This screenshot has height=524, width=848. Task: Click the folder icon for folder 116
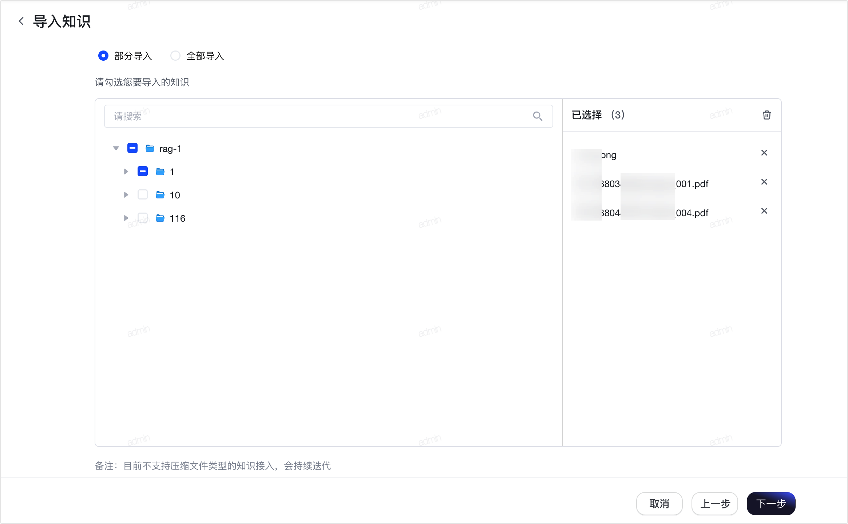(x=160, y=218)
